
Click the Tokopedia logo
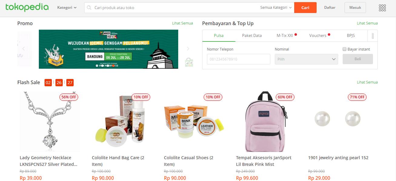tap(27, 7)
